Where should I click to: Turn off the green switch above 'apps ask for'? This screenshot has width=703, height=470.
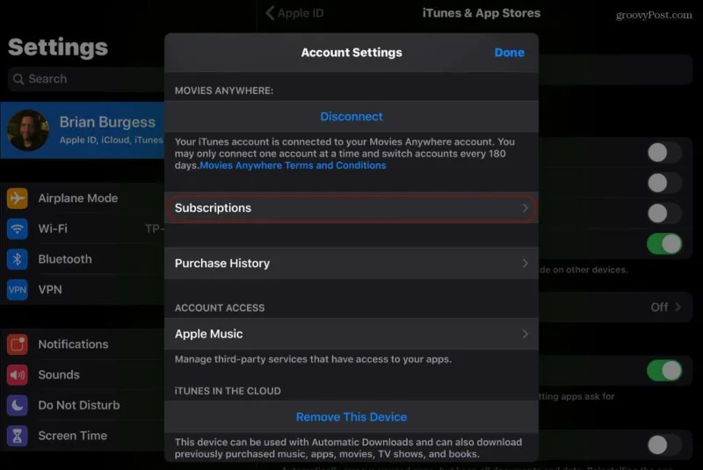click(664, 371)
